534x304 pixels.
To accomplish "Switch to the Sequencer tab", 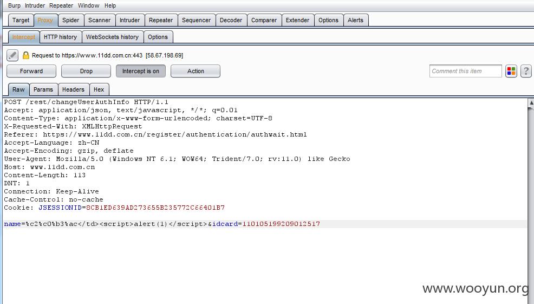I will [197, 20].
